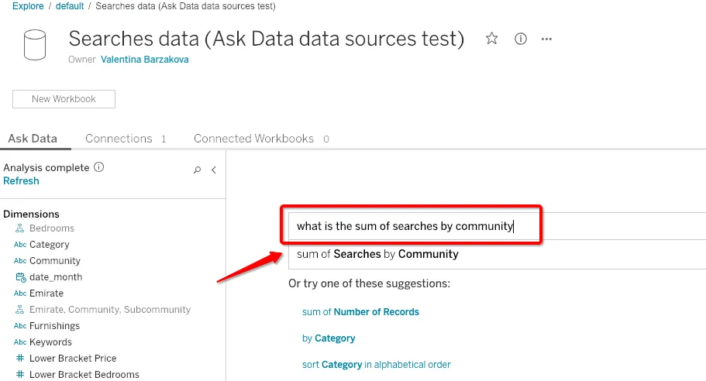The height and width of the screenshot is (381, 706).
Task: Click the Lower Bracket Price number icon
Action: click(x=21, y=359)
